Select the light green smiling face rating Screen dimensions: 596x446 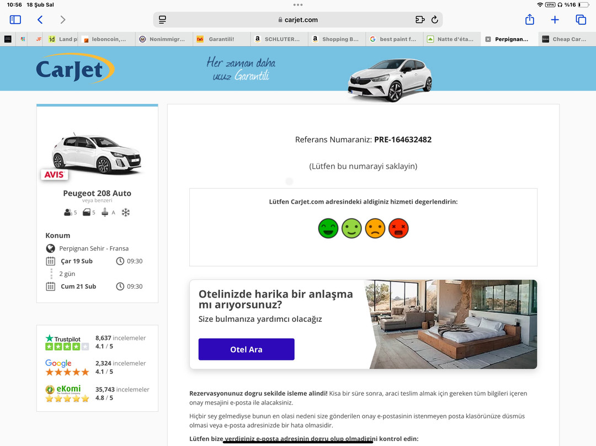[352, 228]
